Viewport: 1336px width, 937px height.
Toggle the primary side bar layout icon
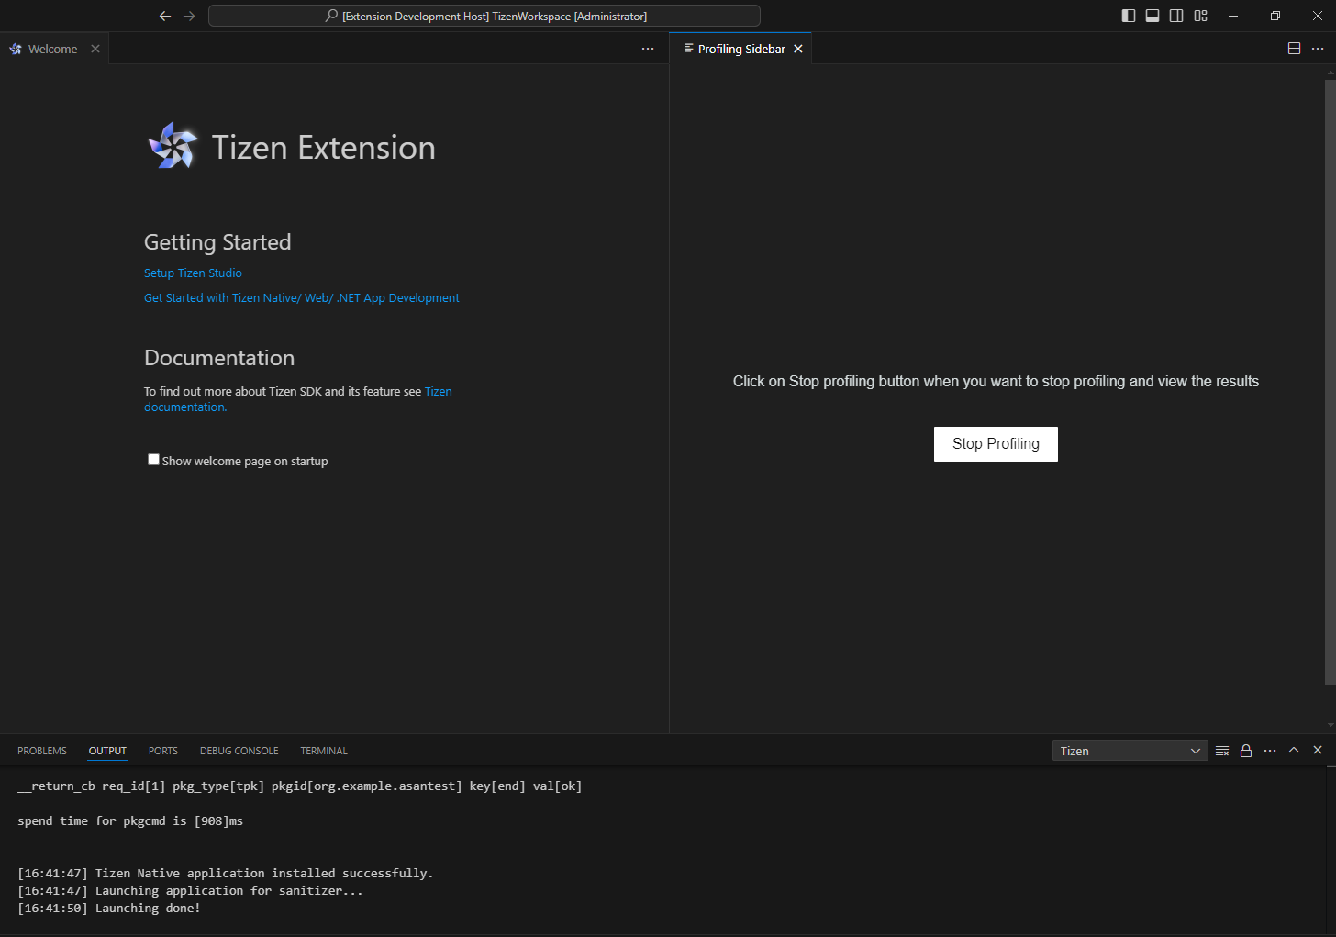(1129, 16)
